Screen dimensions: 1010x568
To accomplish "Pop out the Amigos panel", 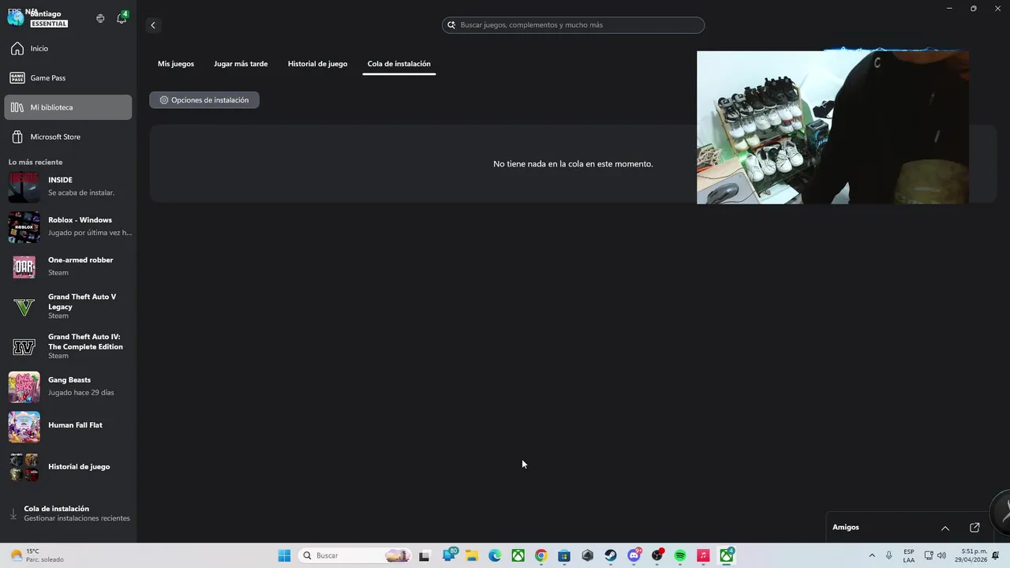I will [x=974, y=528].
